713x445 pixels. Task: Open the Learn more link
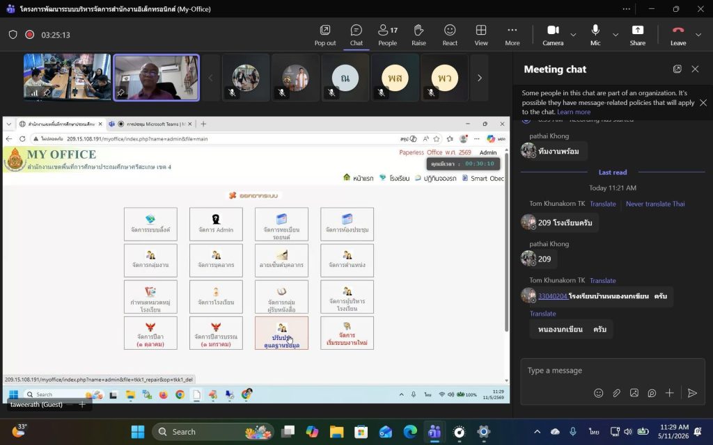click(574, 112)
